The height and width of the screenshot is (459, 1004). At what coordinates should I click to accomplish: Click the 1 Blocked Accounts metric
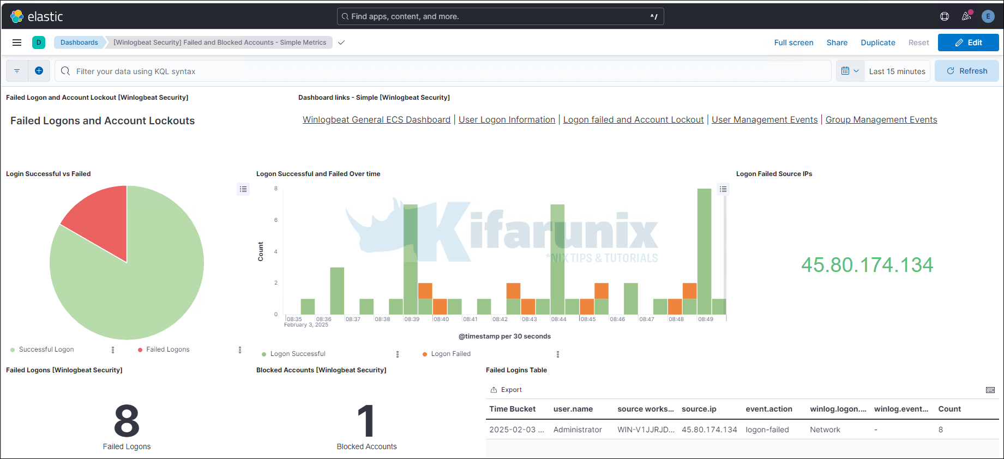[x=366, y=421]
